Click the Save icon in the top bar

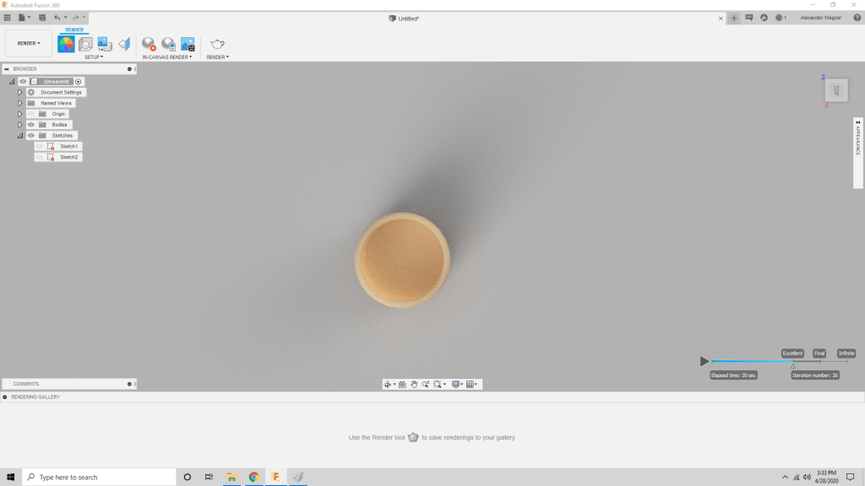41,17
